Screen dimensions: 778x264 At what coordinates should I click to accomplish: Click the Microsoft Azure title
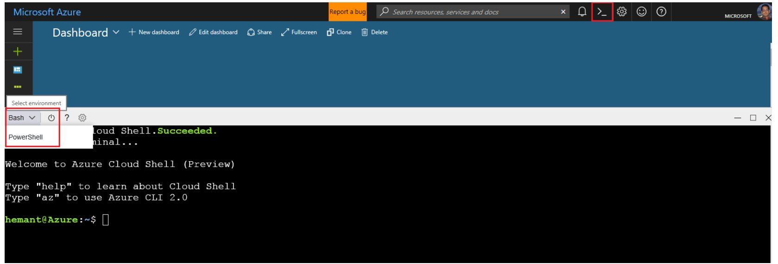pyautogui.click(x=47, y=12)
